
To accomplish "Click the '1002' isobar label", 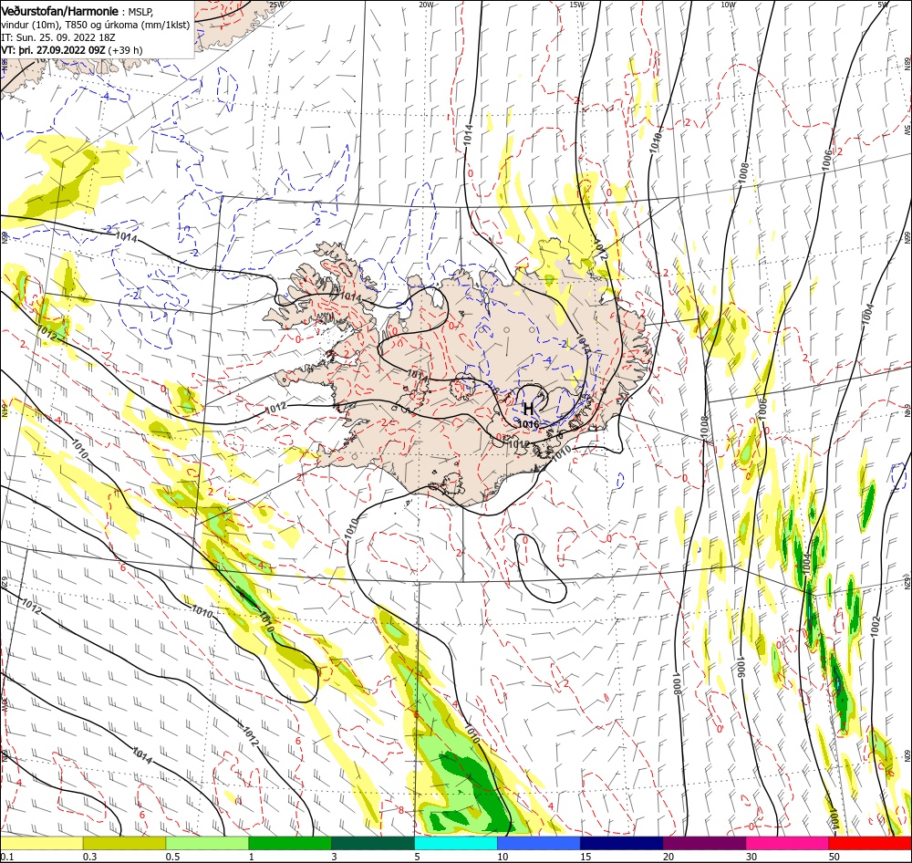I will pyautogui.click(x=876, y=626).
